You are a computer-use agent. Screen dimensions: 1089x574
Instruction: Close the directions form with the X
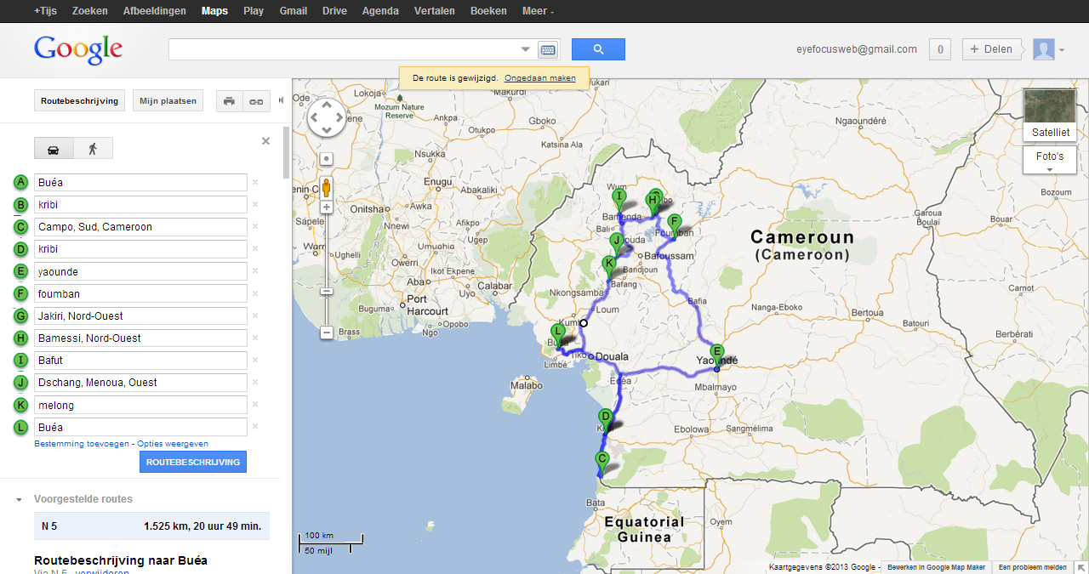265,141
